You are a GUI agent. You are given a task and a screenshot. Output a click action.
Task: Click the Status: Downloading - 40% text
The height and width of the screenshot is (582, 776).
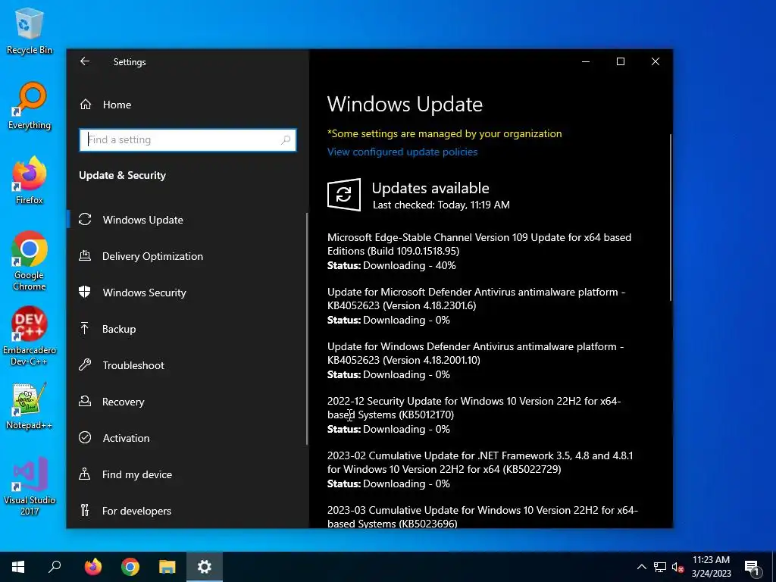(x=392, y=266)
